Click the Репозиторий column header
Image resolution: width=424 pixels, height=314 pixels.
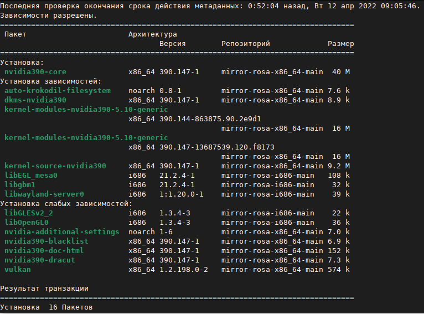point(245,44)
